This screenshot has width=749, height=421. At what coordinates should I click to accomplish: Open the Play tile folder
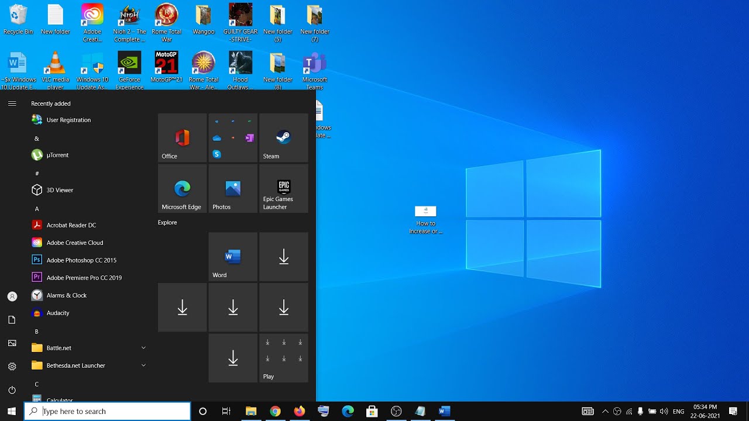click(283, 358)
